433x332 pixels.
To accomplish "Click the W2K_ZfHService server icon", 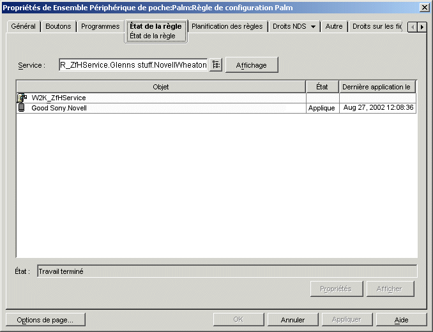I will pyautogui.click(x=22, y=98).
